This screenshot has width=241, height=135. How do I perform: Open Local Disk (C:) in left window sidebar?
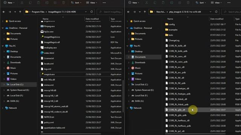click(x=17, y=84)
